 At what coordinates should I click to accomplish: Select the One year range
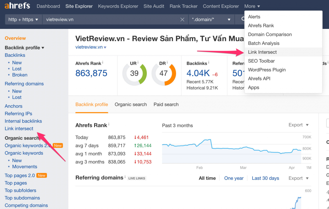tap(234, 178)
